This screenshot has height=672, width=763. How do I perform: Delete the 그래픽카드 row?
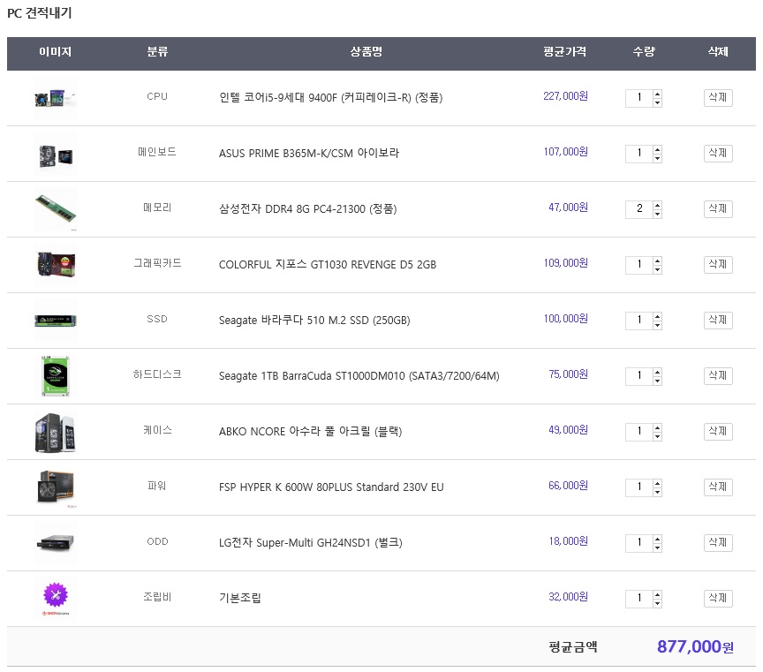718,264
